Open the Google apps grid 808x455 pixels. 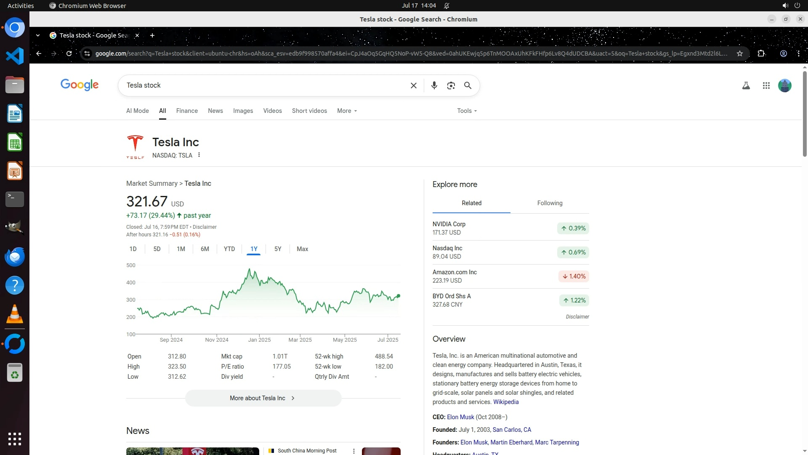(766, 86)
